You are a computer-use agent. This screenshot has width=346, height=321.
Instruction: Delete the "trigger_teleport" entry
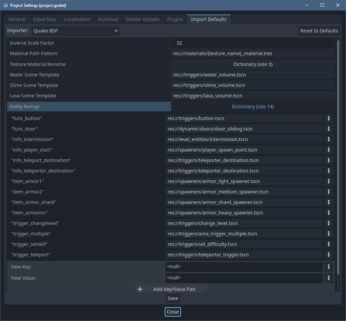point(328,255)
